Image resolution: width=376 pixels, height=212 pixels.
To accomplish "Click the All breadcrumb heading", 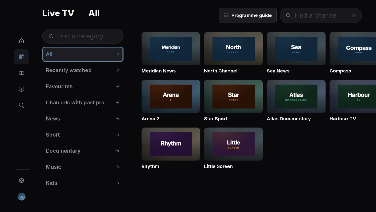I will pyautogui.click(x=94, y=13).
